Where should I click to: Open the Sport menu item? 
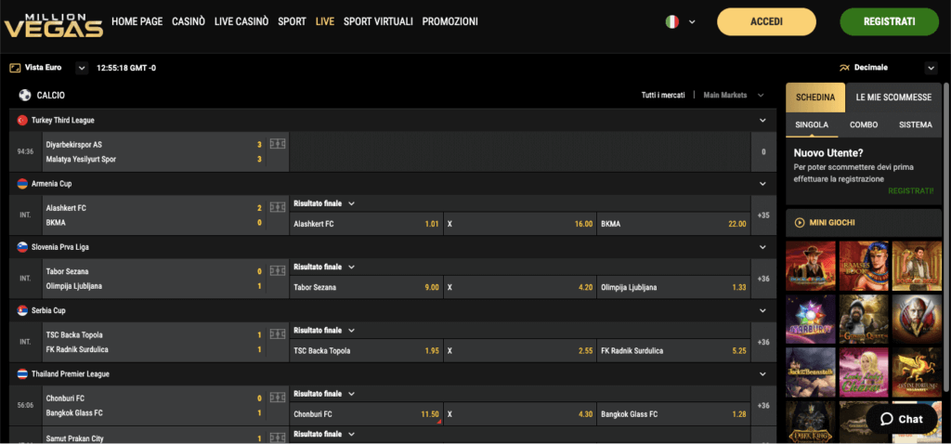tap(292, 21)
